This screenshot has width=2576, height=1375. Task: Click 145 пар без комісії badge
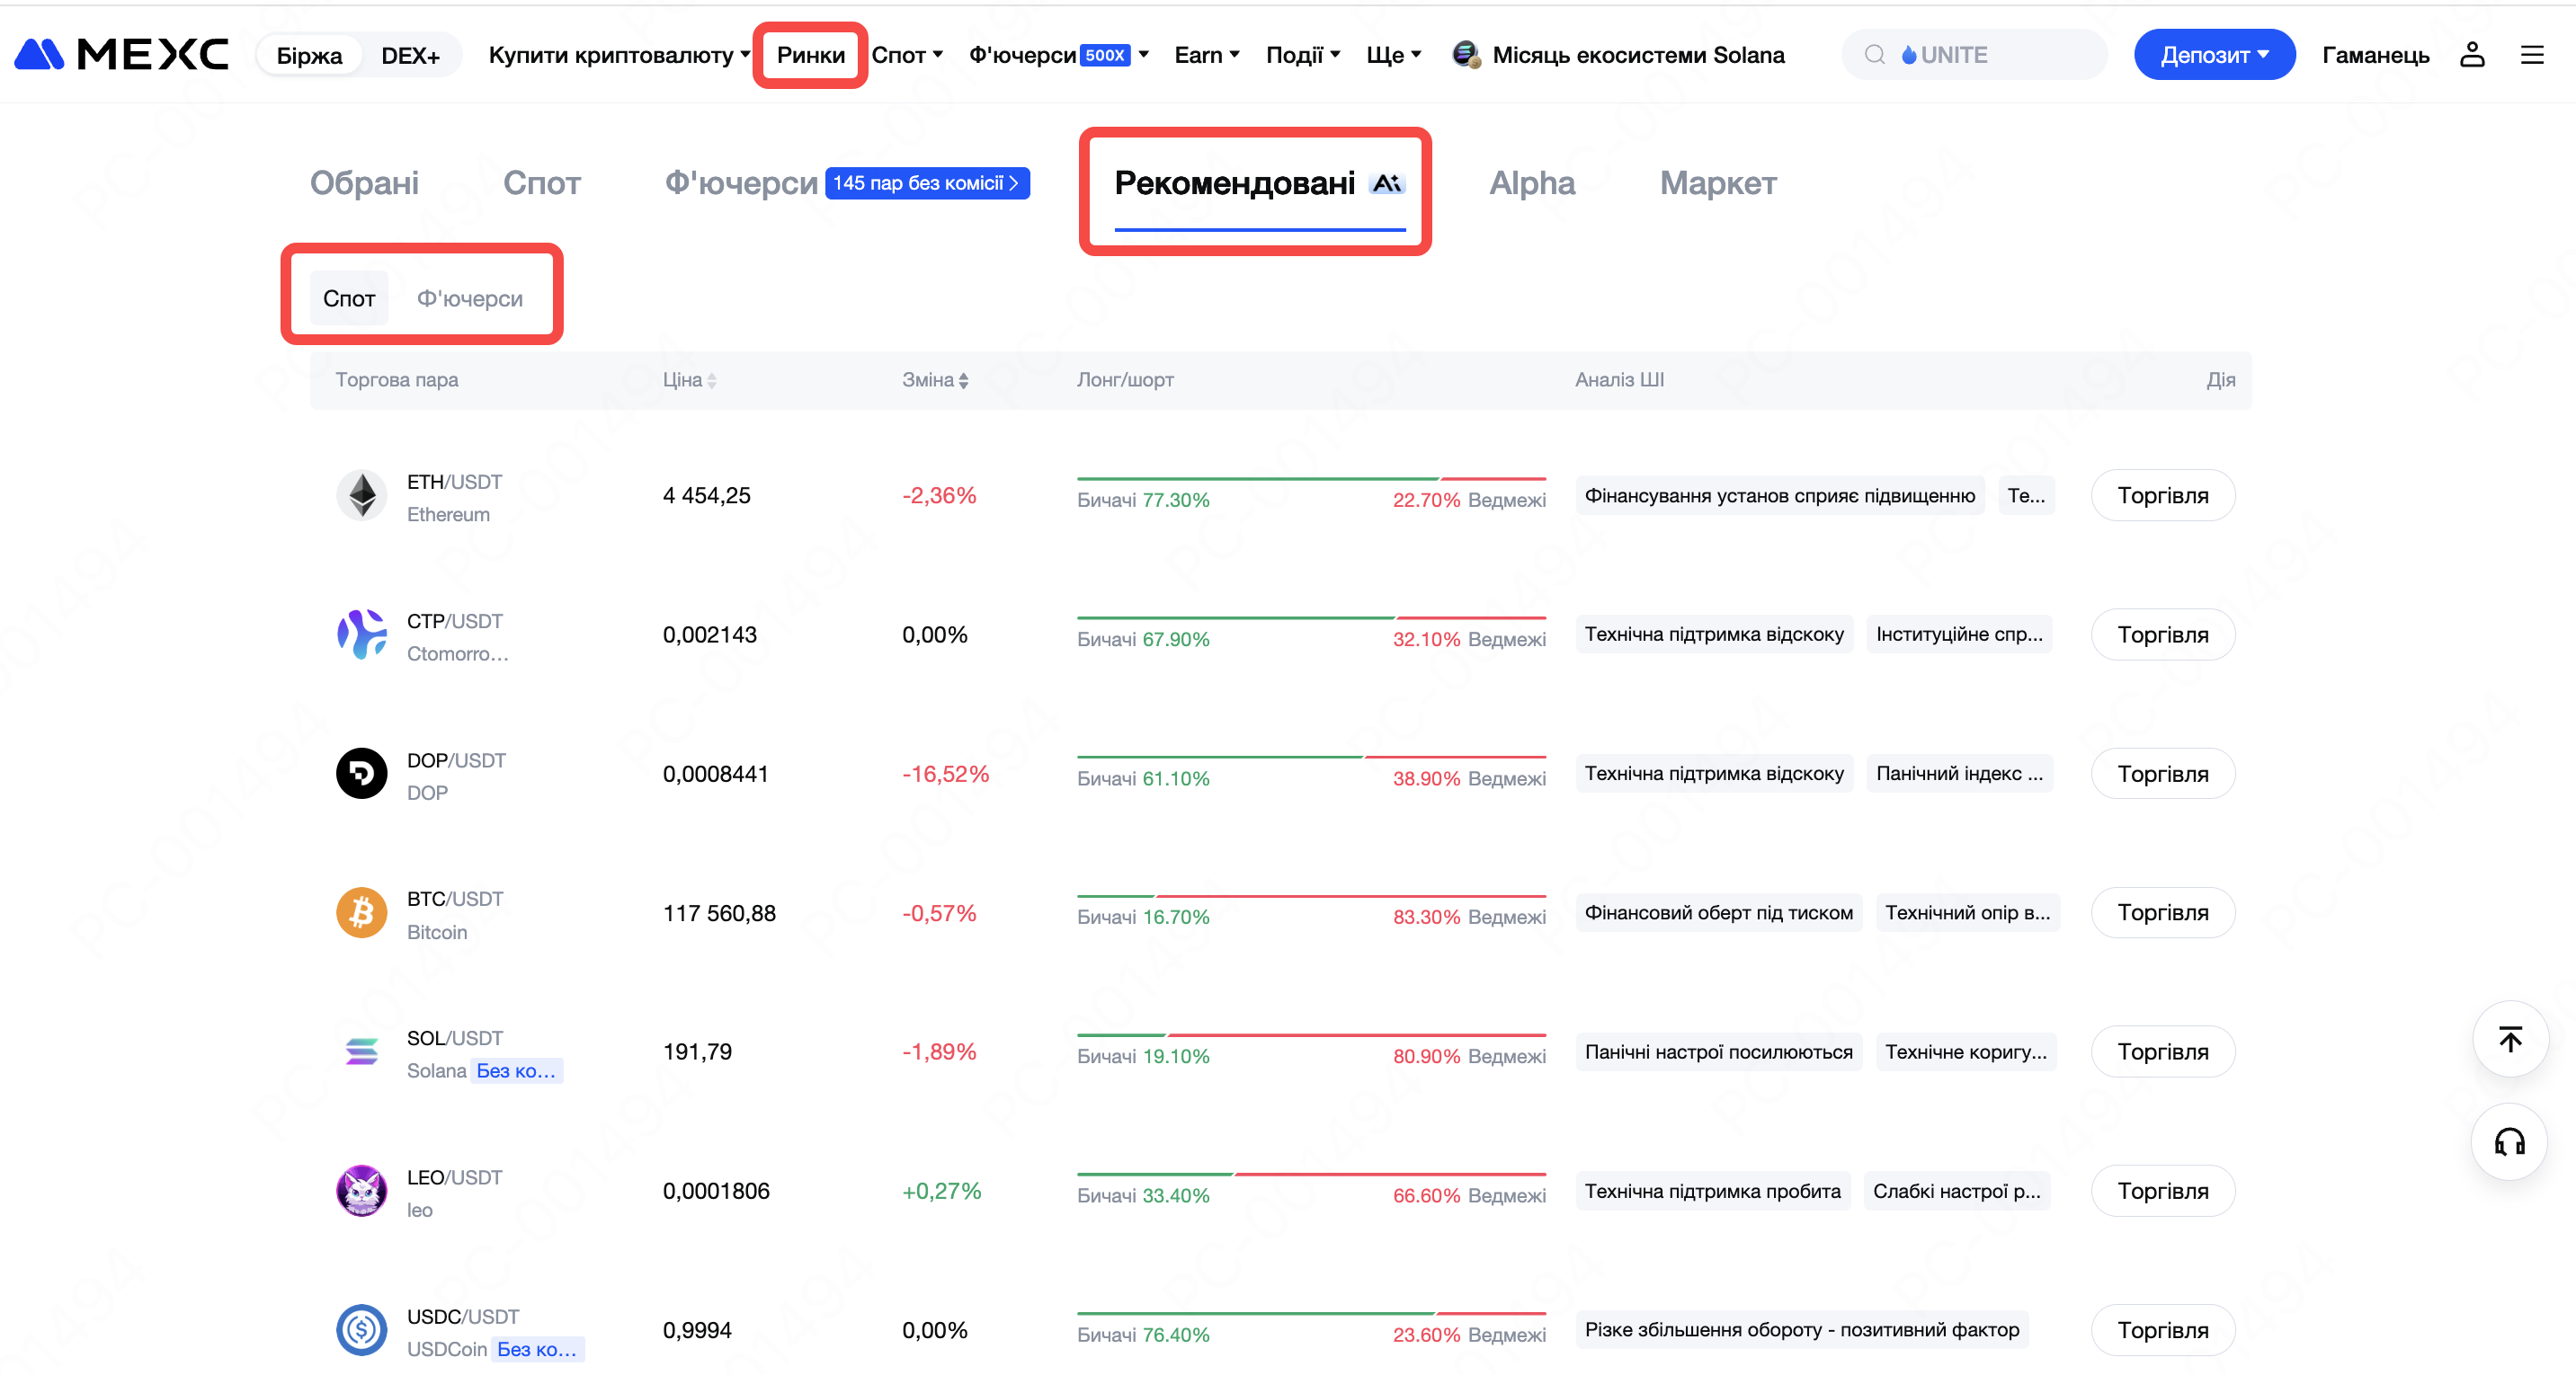(x=927, y=182)
